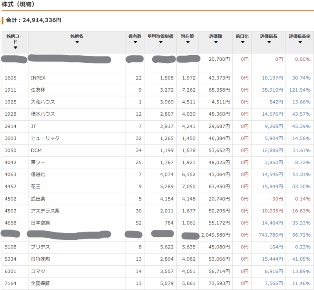Click the 2,049,580円 valuation amount
Image resolution: width=314 pixels, height=290 pixels.
coord(215,235)
